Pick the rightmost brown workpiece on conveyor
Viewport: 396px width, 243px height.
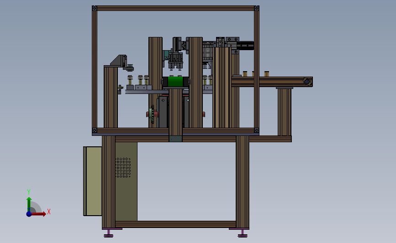(267, 74)
